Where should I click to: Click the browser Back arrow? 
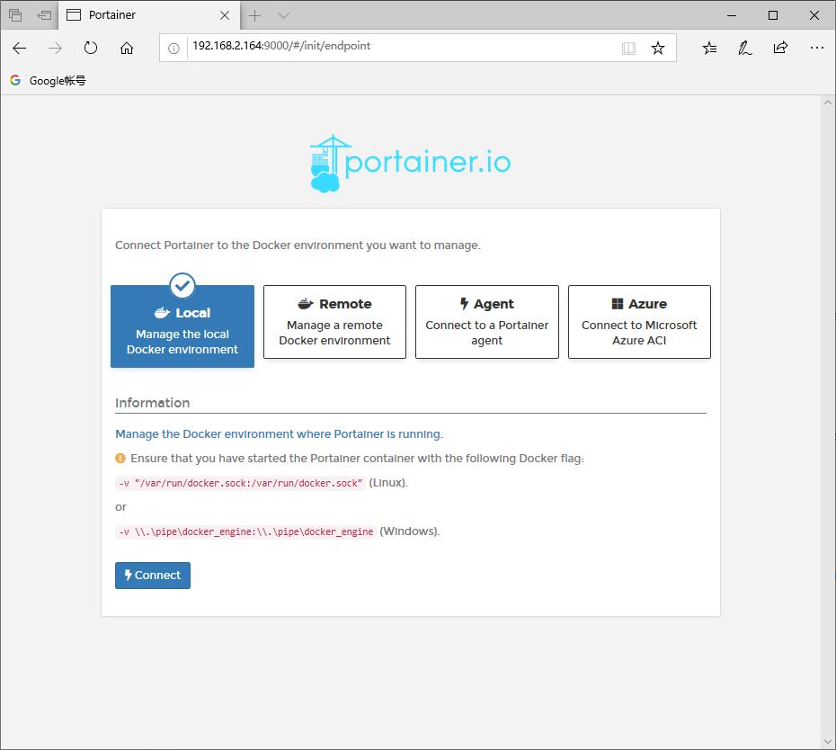click(x=20, y=49)
